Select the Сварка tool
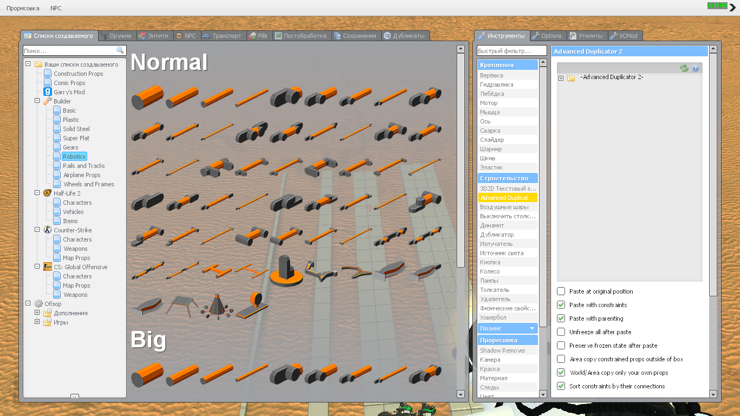The width and height of the screenshot is (740, 416). point(508,131)
